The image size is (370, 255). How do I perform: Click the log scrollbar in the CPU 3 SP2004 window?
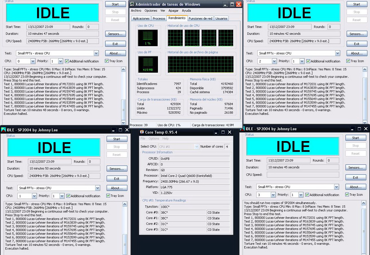pyautogui.click(x=364, y=228)
